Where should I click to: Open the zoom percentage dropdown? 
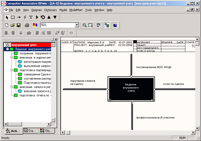tap(77, 25)
